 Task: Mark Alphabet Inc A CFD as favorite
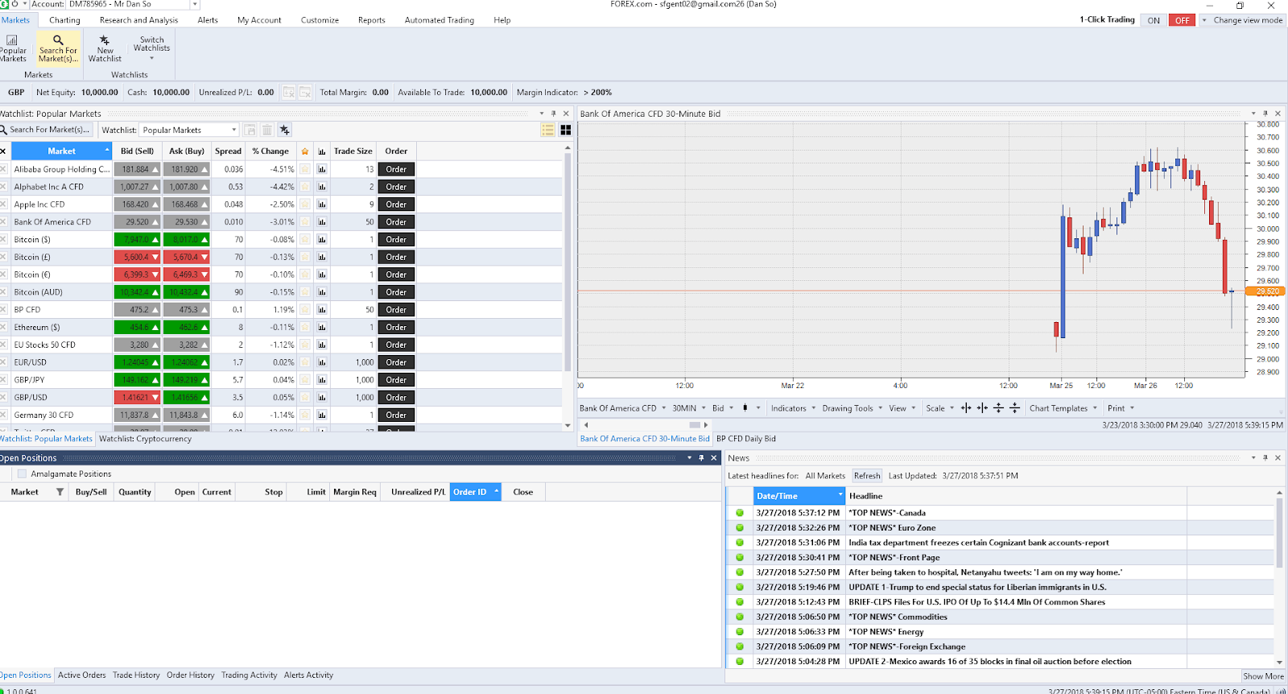coord(305,187)
